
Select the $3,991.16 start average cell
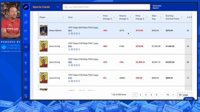coord(156,62)
